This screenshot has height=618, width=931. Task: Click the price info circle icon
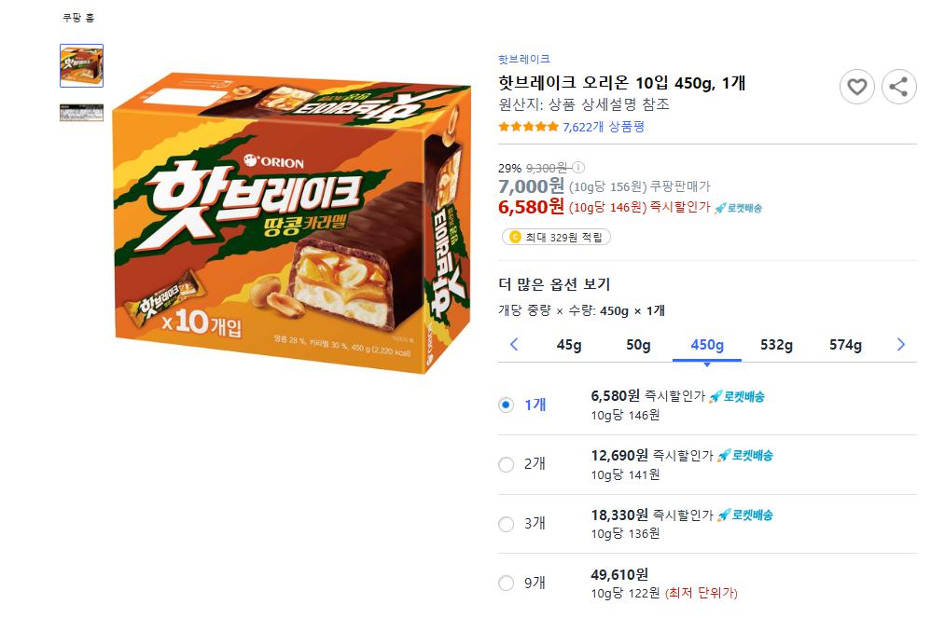coord(577,168)
